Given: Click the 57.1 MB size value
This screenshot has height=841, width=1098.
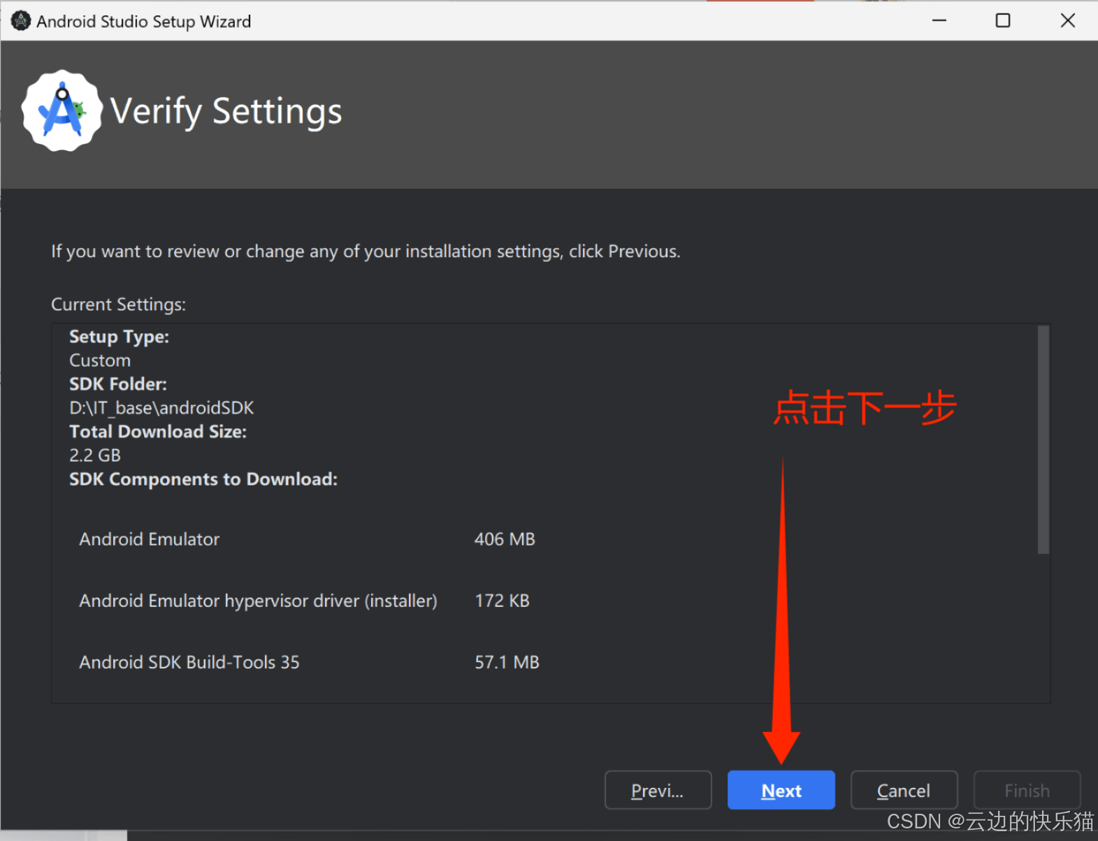Looking at the screenshot, I should [507, 662].
